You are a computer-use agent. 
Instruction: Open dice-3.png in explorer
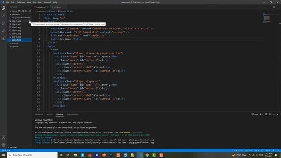click(19, 27)
